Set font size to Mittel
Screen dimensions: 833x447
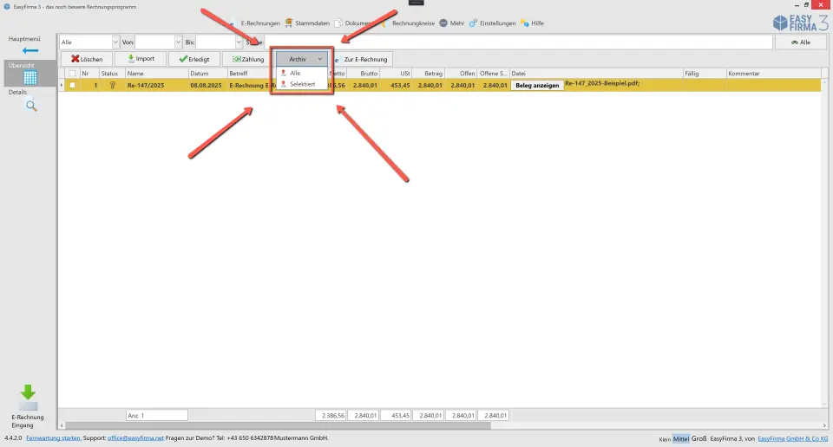pos(680,438)
